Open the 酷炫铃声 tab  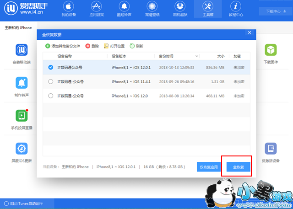click(x=124, y=9)
